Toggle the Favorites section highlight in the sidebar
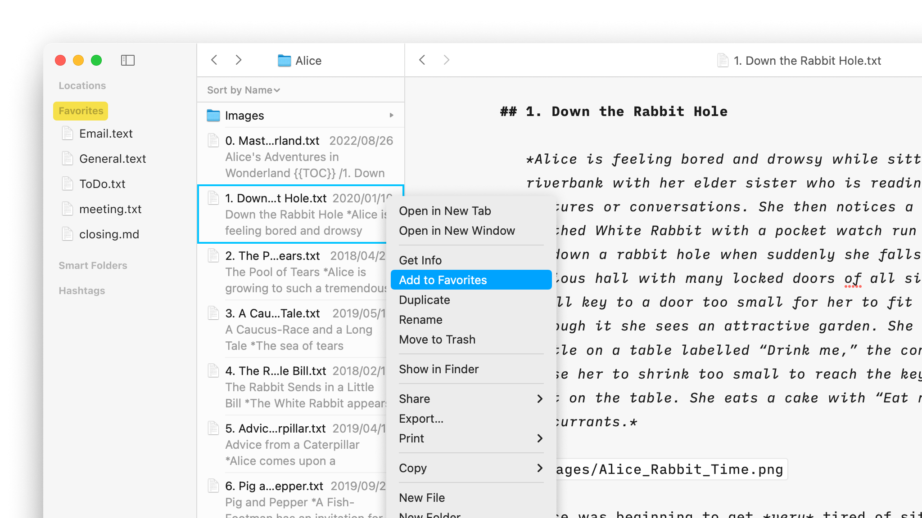This screenshot has width=922, height=518. (80, 111)
